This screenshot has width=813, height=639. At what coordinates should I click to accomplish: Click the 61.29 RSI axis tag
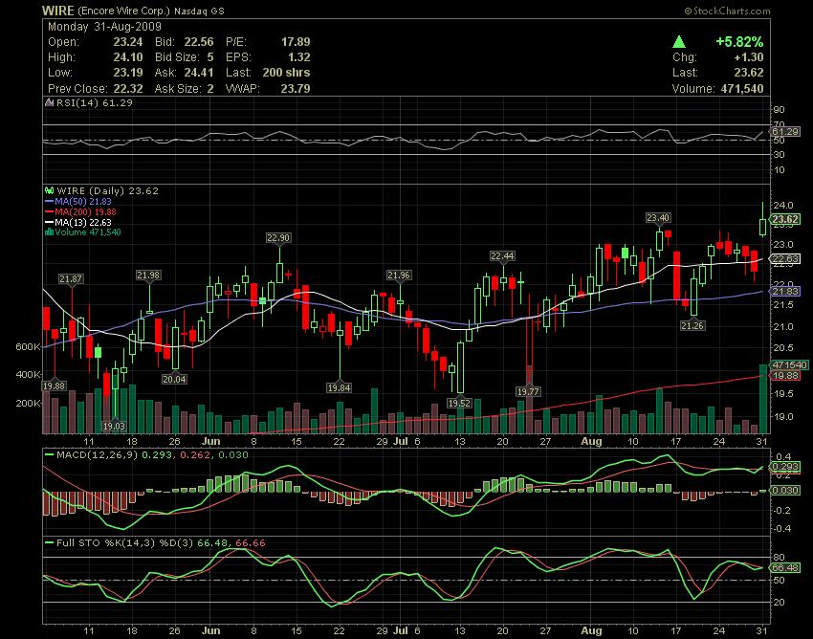coord(785,132)
